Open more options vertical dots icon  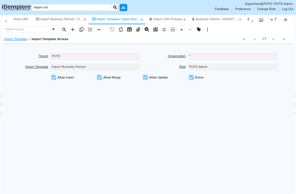click(208, 30)
